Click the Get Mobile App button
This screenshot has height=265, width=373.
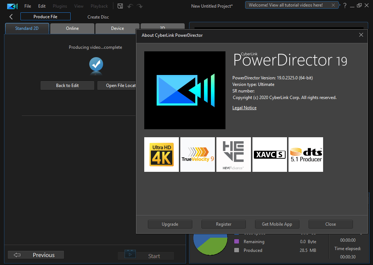click(x=277, y=224)
